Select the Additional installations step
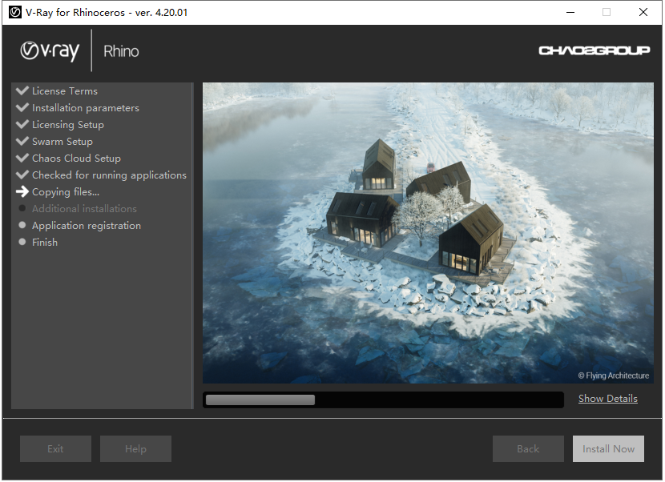 [84, 208]
